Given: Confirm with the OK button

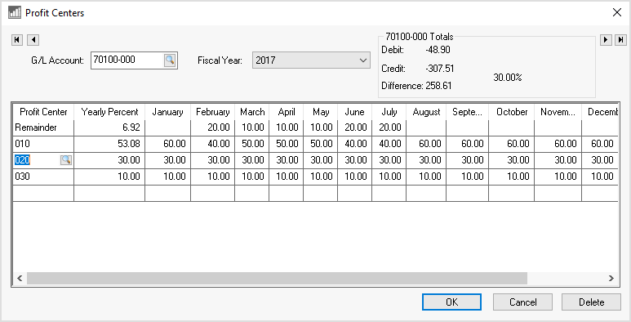Looking at the screenshot, I should 451,302.
